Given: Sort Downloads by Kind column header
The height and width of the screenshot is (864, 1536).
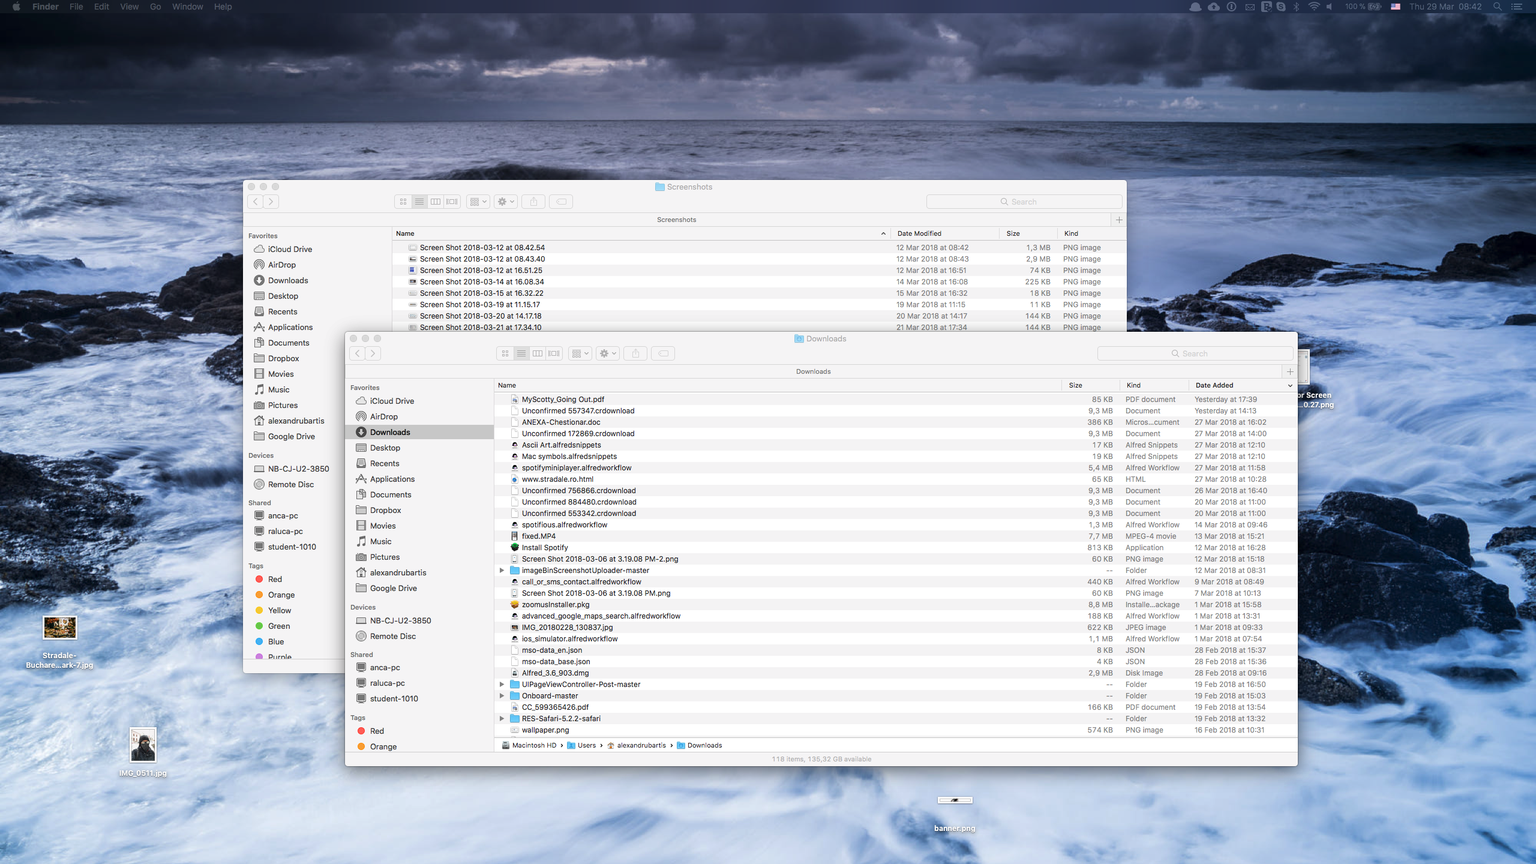Looking at the screenshot, I should point(1154,385).
